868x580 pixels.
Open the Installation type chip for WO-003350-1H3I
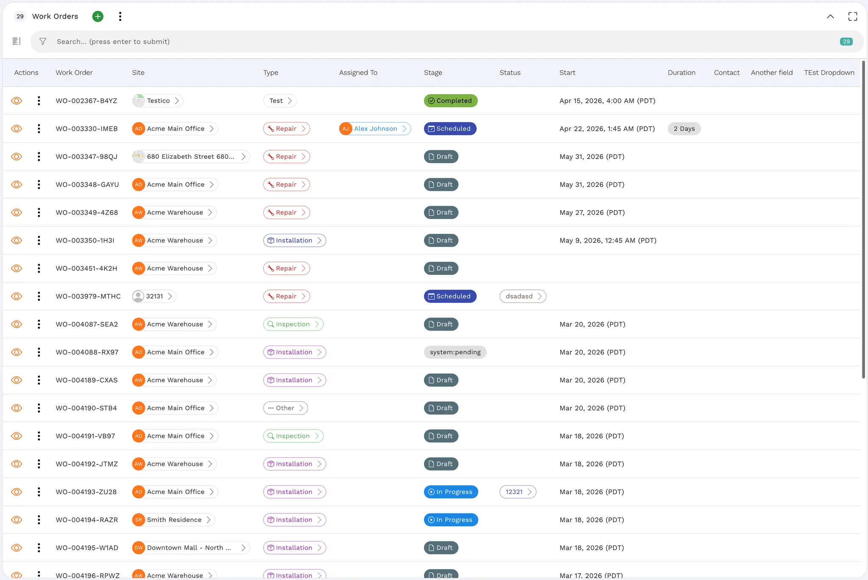(295, 240)
